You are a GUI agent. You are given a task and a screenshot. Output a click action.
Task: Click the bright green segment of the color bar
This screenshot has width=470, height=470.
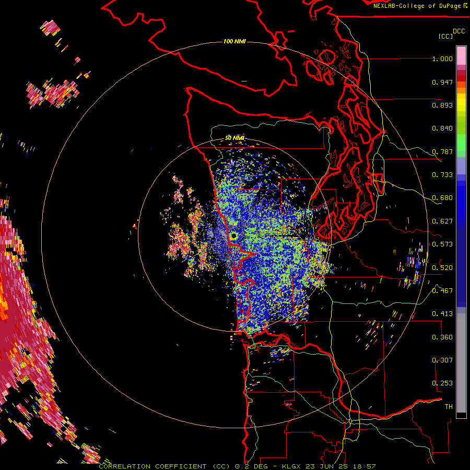(461, 143)
